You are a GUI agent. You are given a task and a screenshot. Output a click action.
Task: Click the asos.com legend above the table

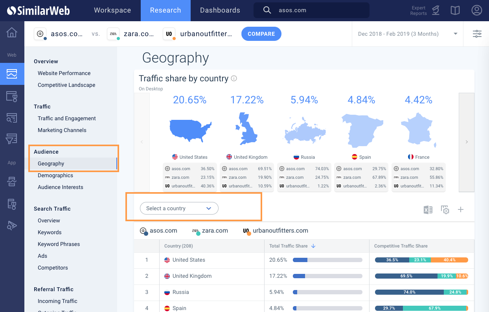pos(158,231)
